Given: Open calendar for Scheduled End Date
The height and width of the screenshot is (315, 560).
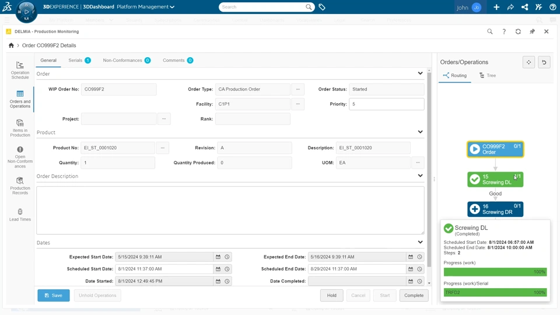Looking at the screenshot, I should (411, 269).
